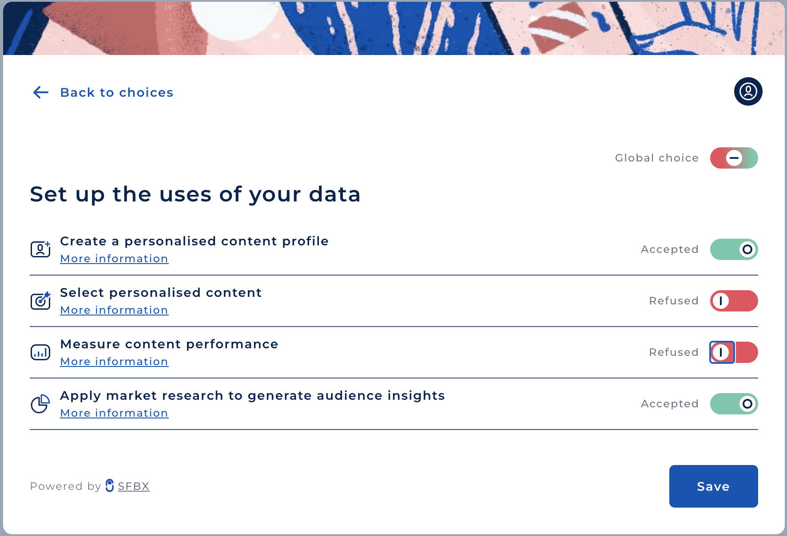787x536 pixels.
Task: Refuse Apply market research to generate audience insights
Action: click(734, 403)
